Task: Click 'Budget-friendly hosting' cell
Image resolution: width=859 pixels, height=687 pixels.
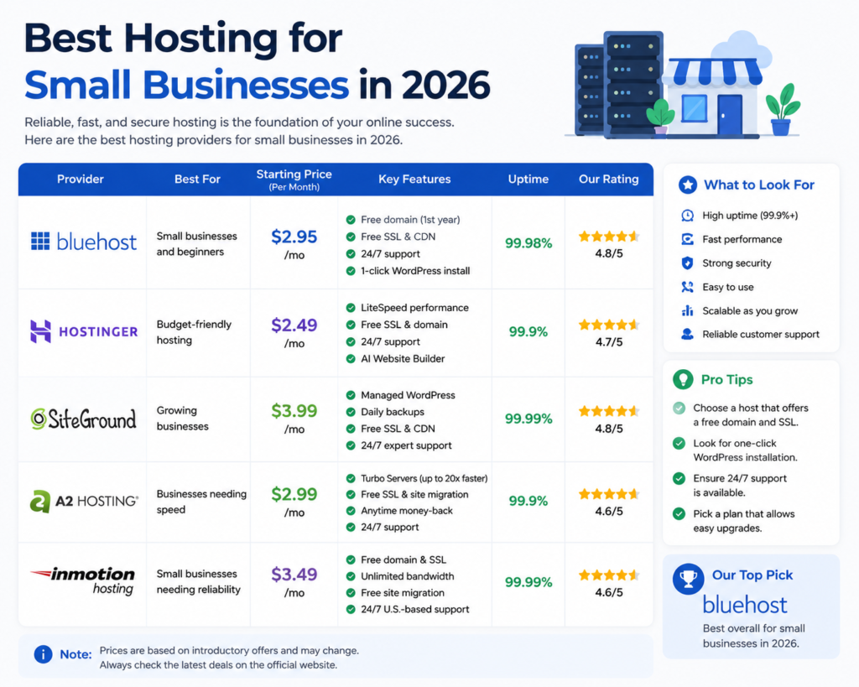Action: point(194,332)
